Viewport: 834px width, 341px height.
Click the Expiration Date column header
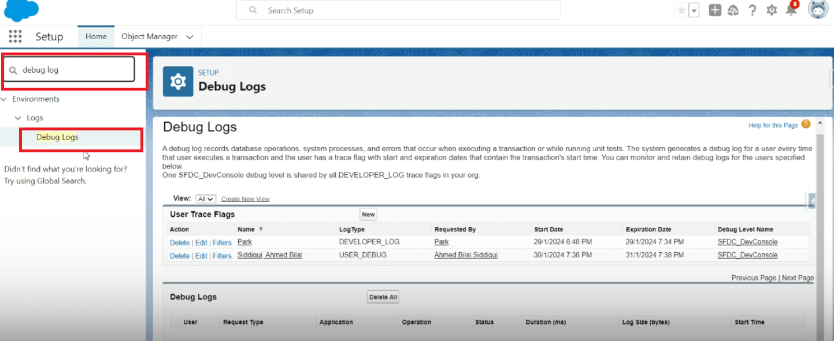coord(648,229)
